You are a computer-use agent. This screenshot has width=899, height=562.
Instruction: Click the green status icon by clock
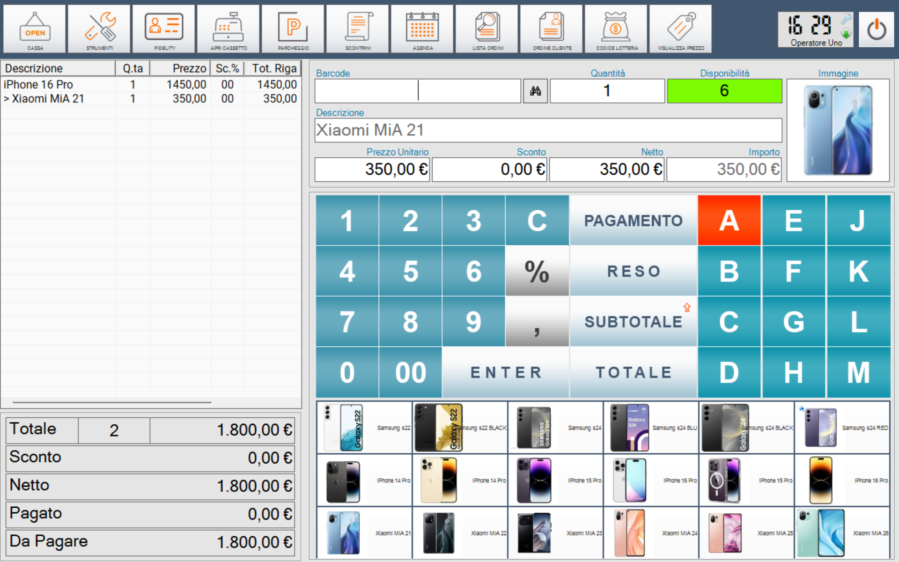pyautogui.click(x=846, y=33)
